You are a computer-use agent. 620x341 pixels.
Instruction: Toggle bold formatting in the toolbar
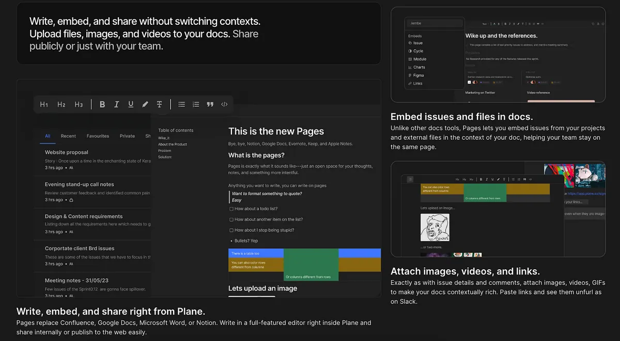tap(102, 104)
